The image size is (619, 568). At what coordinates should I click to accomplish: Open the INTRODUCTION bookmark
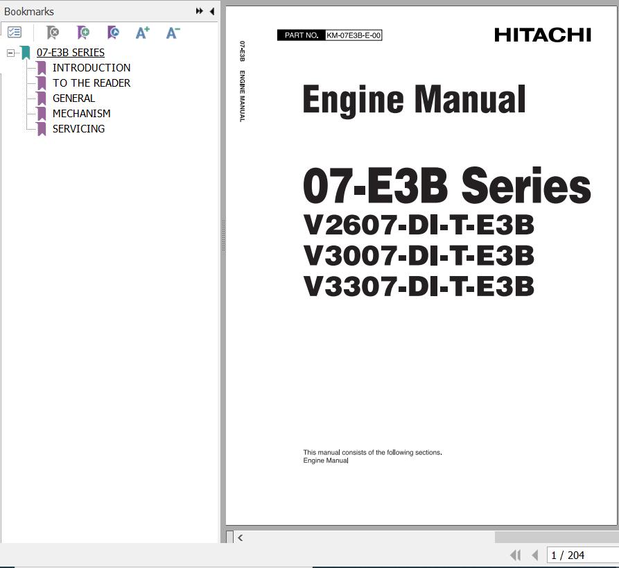91,67
